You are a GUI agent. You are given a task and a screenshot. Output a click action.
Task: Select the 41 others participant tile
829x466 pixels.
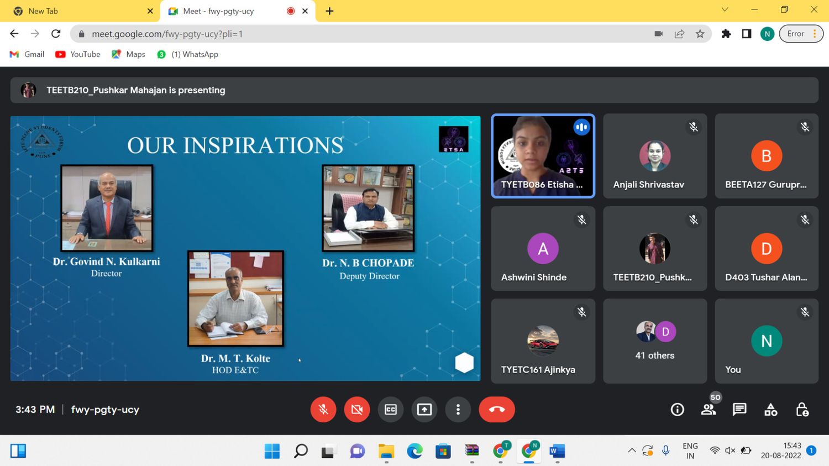pyautogui.click(x=654, y=341)
